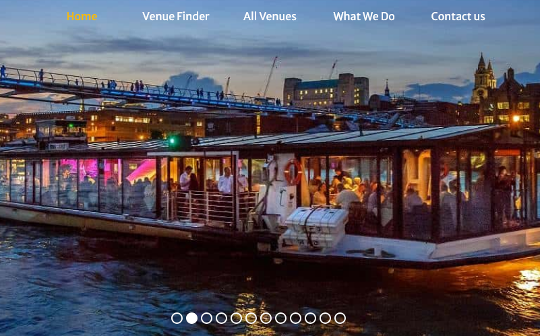This screenshot has width=540, height=336.
Task: Click the orange lifebuoy ring on the boat
Action: [293, 172]
